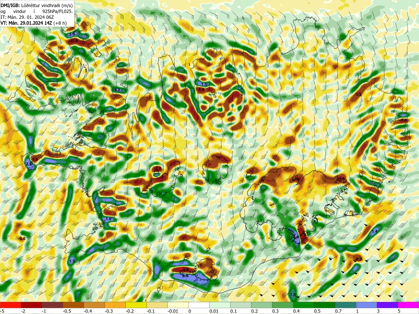
Task: Click the '-1.2' value label on the map
Action: coord(358,95)
